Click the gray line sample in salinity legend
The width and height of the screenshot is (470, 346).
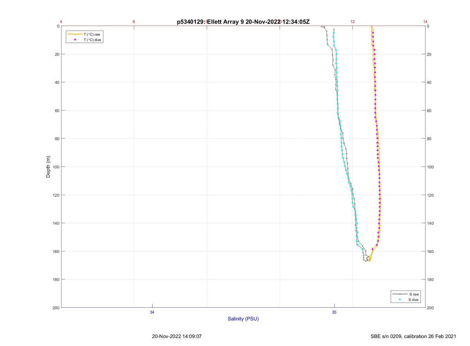(400, 294)
